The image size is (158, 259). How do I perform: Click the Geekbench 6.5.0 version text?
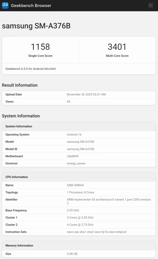pyautogui.click(x=31, y=69)
